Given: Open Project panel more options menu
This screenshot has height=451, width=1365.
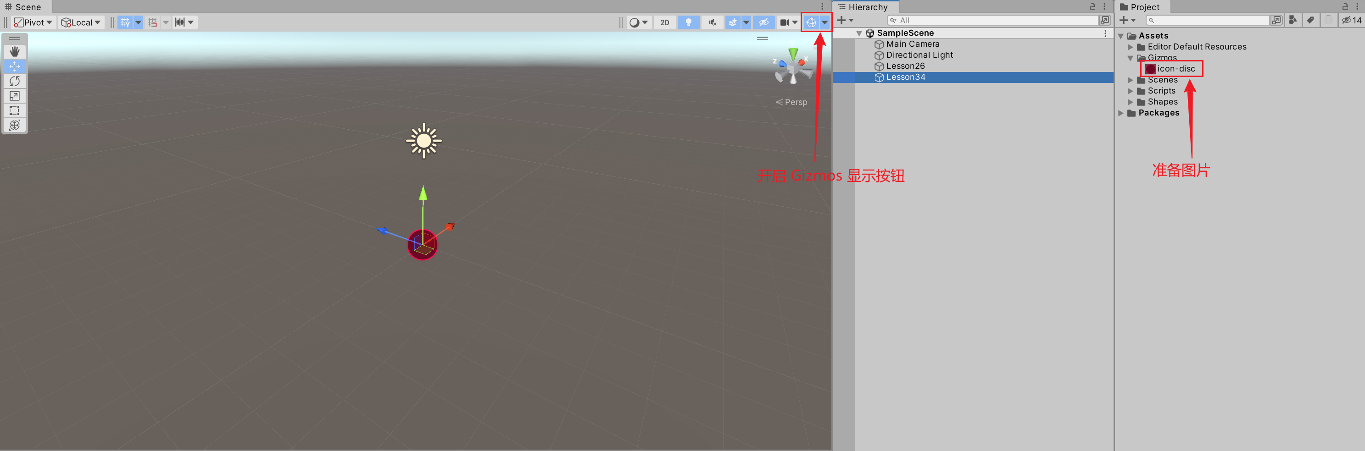Looking at the screenshot, I should (1357, 6).
